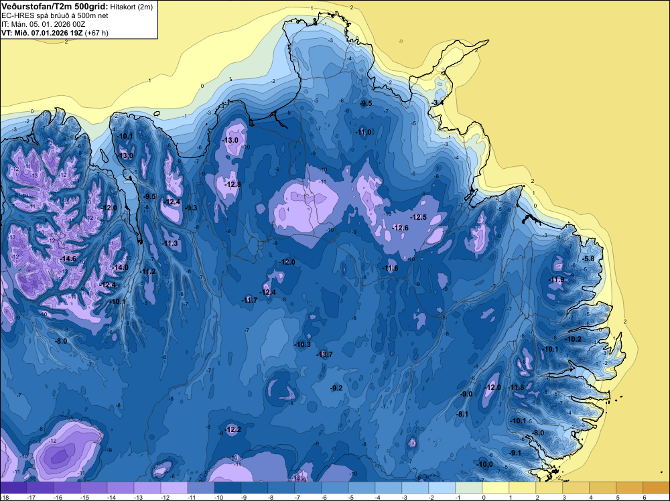Image resolution: width=670 pixels, height=501 pixels.
Task: Click the -11.0 temperature value
Action: point(364,133)
